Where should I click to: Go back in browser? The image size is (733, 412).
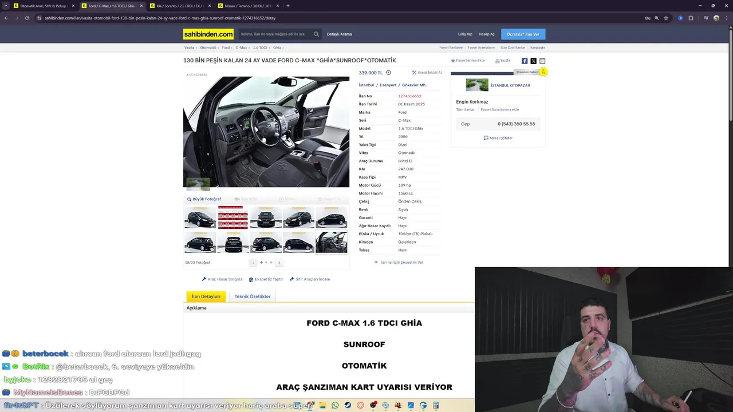pyautogui.click(x=6, y=18)
